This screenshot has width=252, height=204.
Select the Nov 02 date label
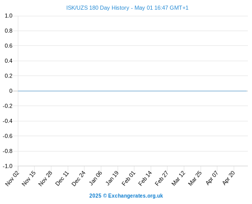pyautogui.click(x=12, y=178)
